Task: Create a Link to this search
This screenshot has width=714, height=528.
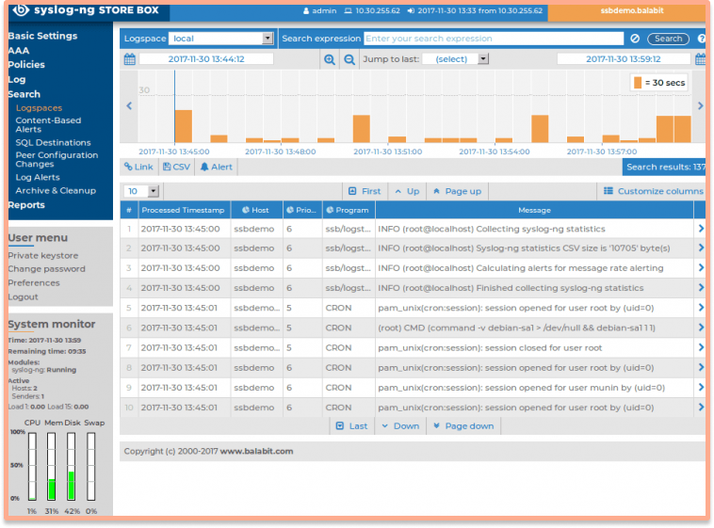Action: (x=138, y=167)
